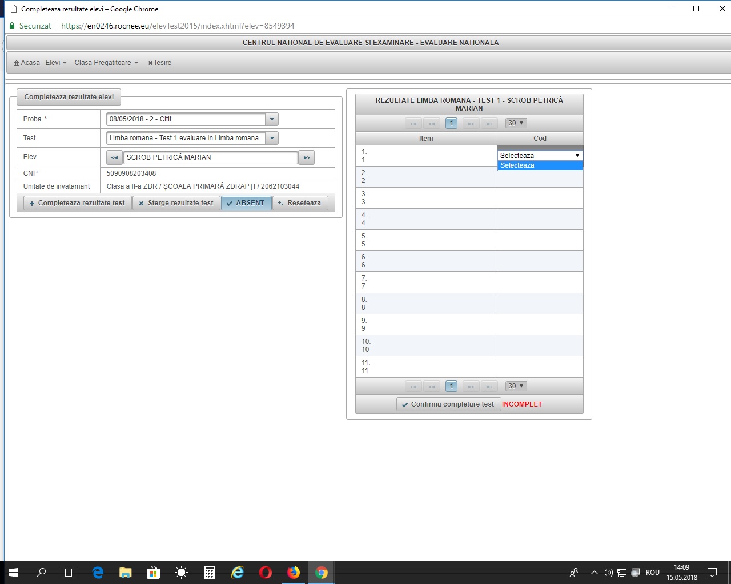
Task: Change rows per page in top paginator
Action: (x=516, y=123)
